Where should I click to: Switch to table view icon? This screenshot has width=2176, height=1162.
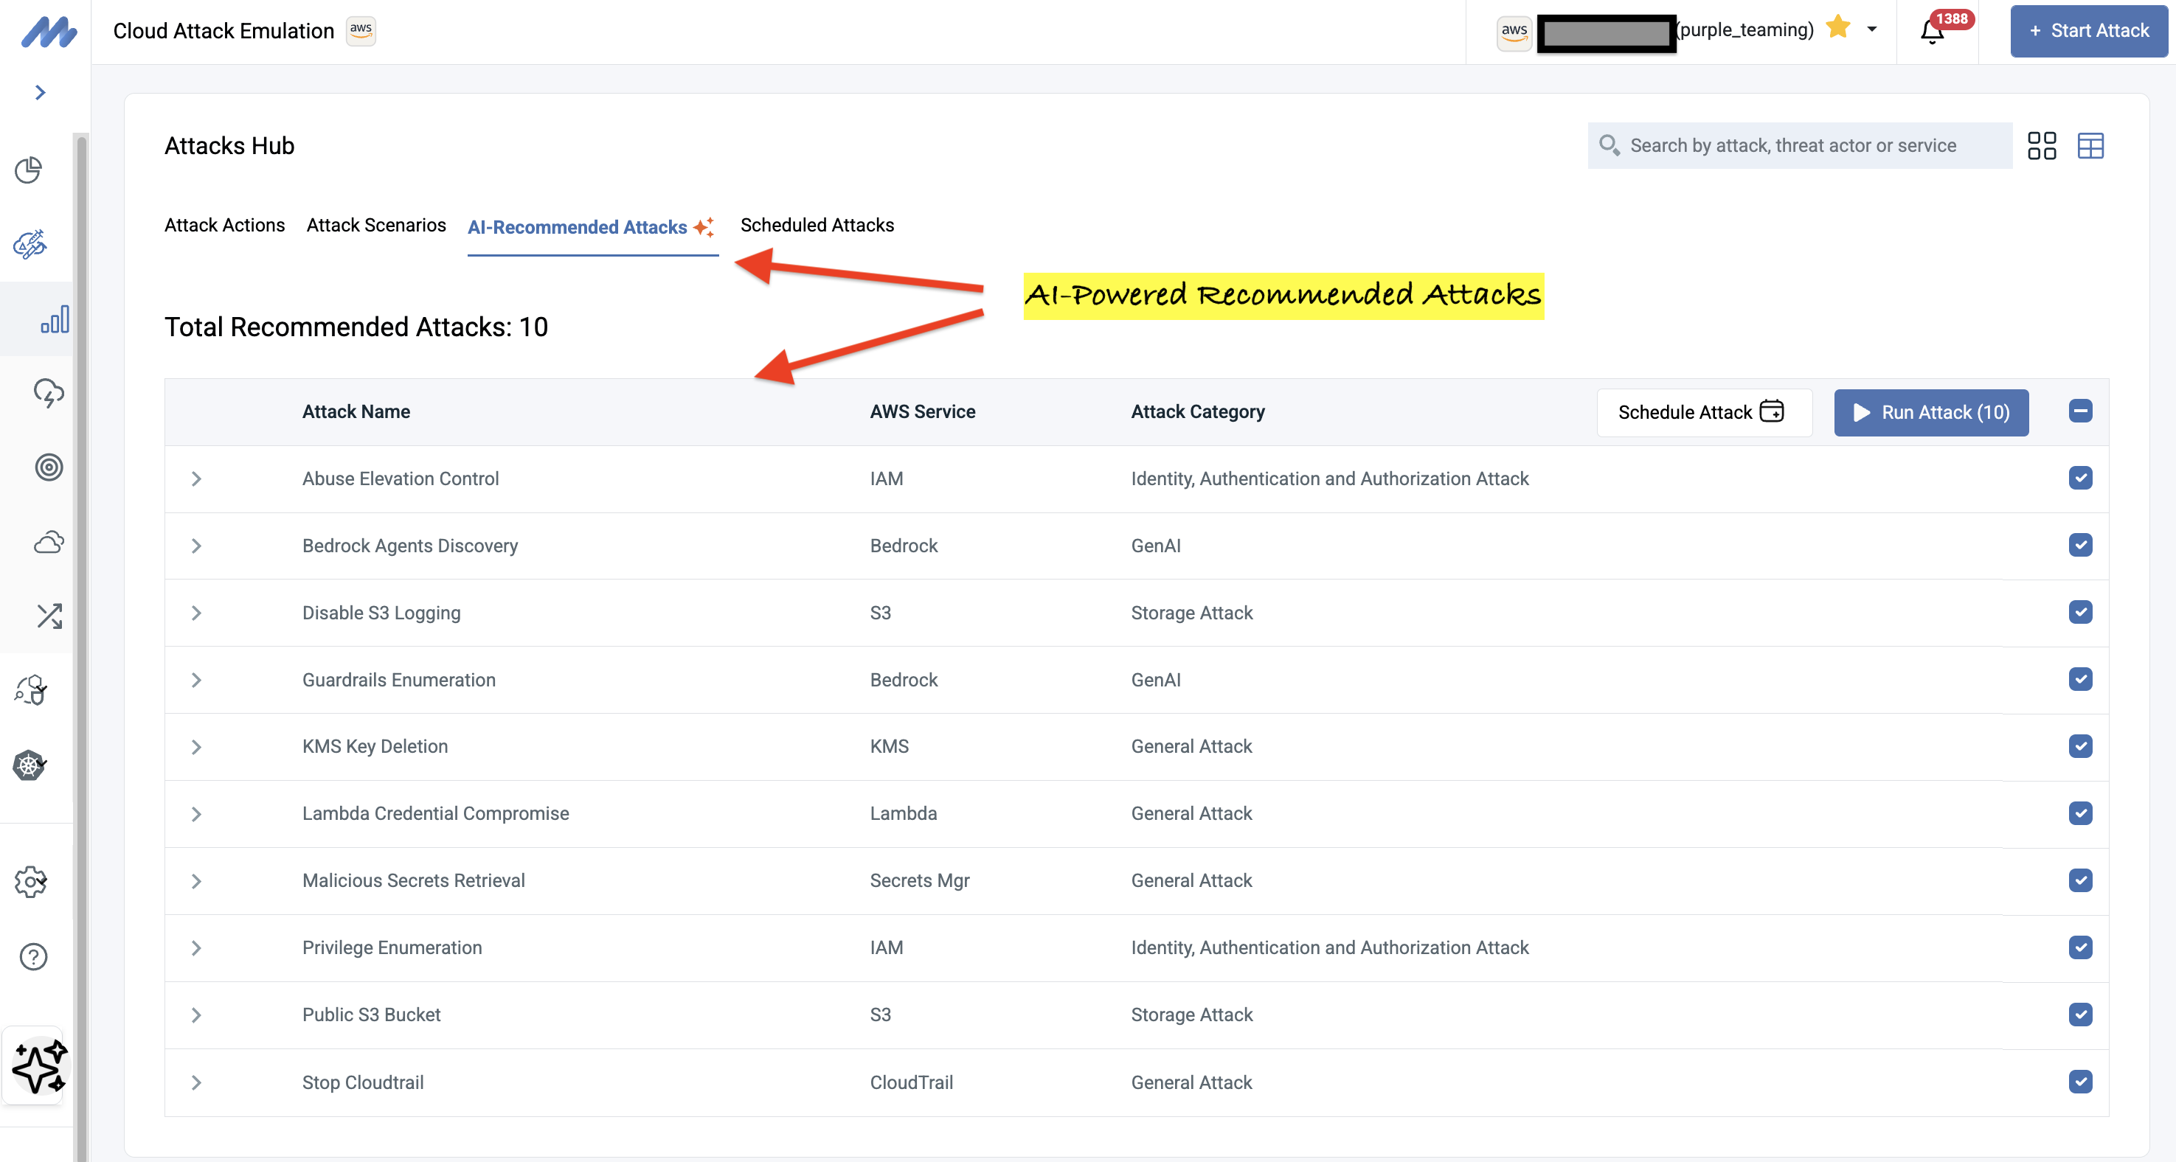pos(2090,145)
